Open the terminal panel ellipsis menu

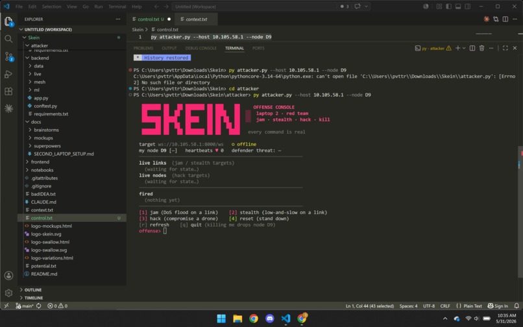coord(491,48)
